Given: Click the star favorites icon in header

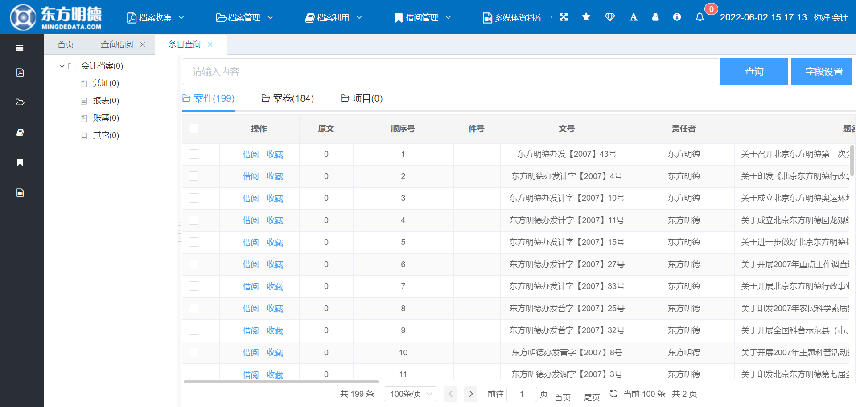Looking at the screenshot, I should coord(586,17).
